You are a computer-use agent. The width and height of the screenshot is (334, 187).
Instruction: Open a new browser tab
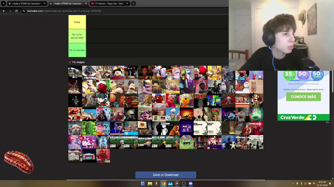click(133, 4)
